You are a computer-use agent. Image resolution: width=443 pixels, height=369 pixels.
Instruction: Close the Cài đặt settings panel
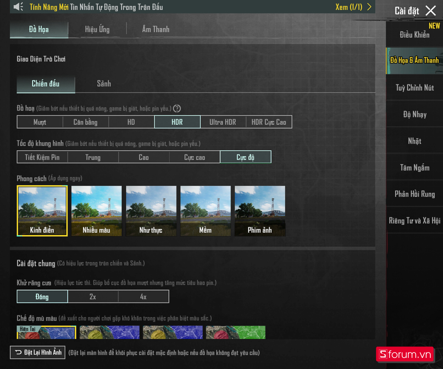[431, 11]
